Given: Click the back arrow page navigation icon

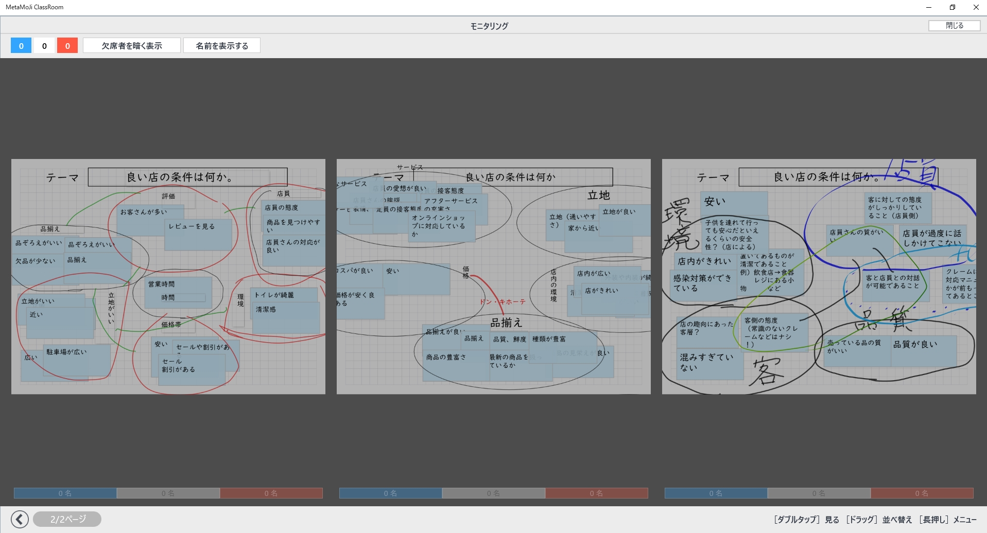Looking at the screenshot, I should 20,519.
